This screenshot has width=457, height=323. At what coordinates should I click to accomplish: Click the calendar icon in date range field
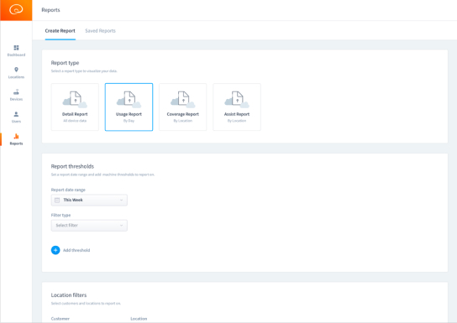tap(57, 200)
